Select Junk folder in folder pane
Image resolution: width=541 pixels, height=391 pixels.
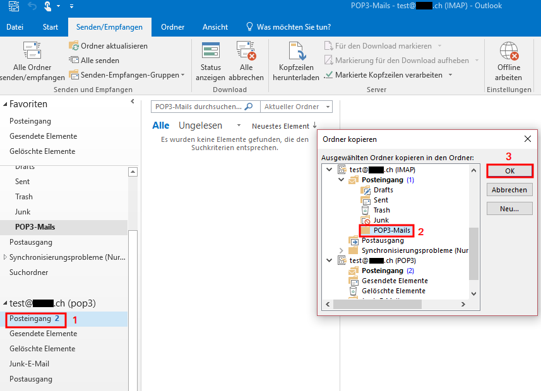[x=23, y=212]
